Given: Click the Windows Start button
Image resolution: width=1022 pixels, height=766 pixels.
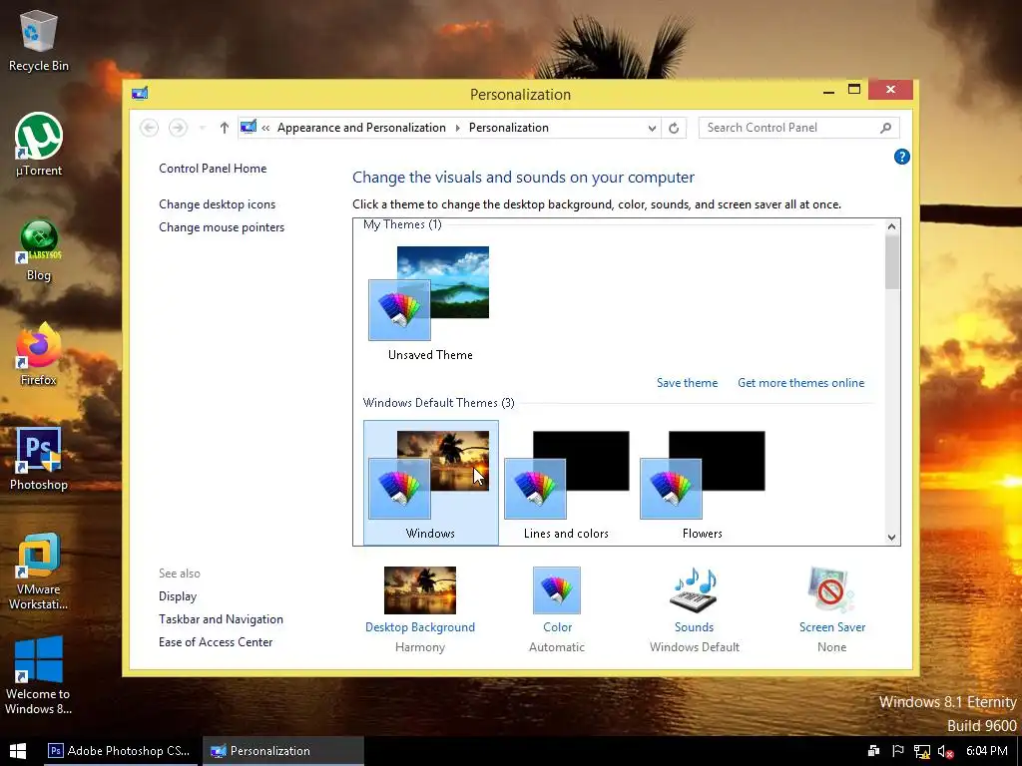Looking at the screenshot, I should click(18, 751).
